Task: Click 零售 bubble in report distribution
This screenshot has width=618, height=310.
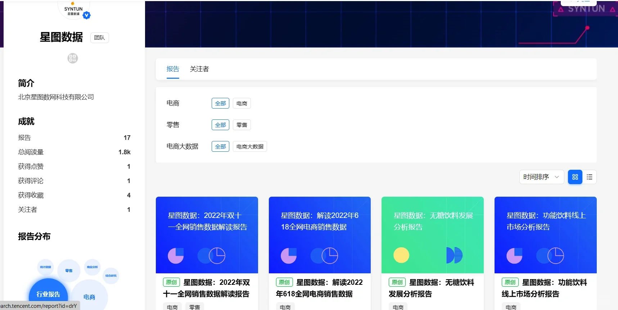Action: pos(69,270)
